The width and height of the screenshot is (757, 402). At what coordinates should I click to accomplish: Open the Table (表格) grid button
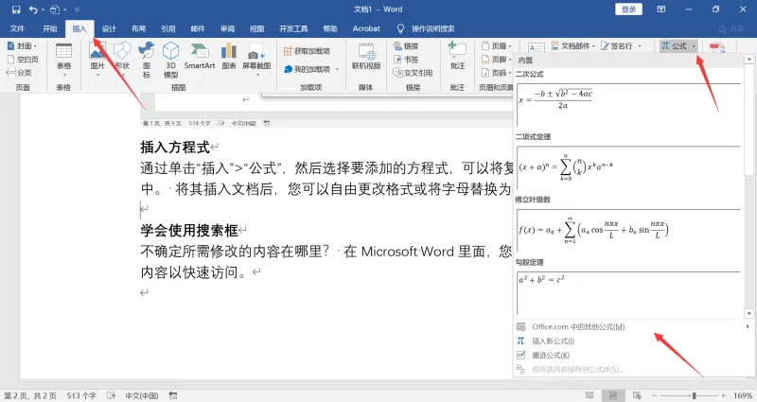coord(63,60)
